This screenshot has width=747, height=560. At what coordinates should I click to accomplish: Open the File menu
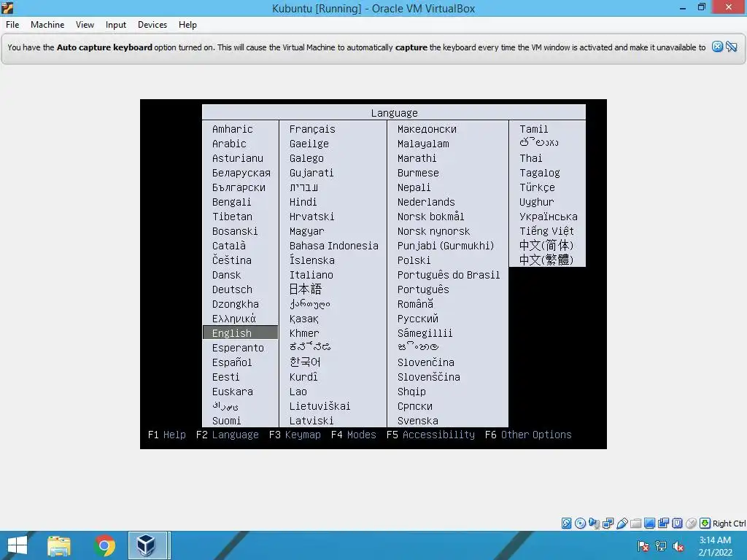click(12, 25)
